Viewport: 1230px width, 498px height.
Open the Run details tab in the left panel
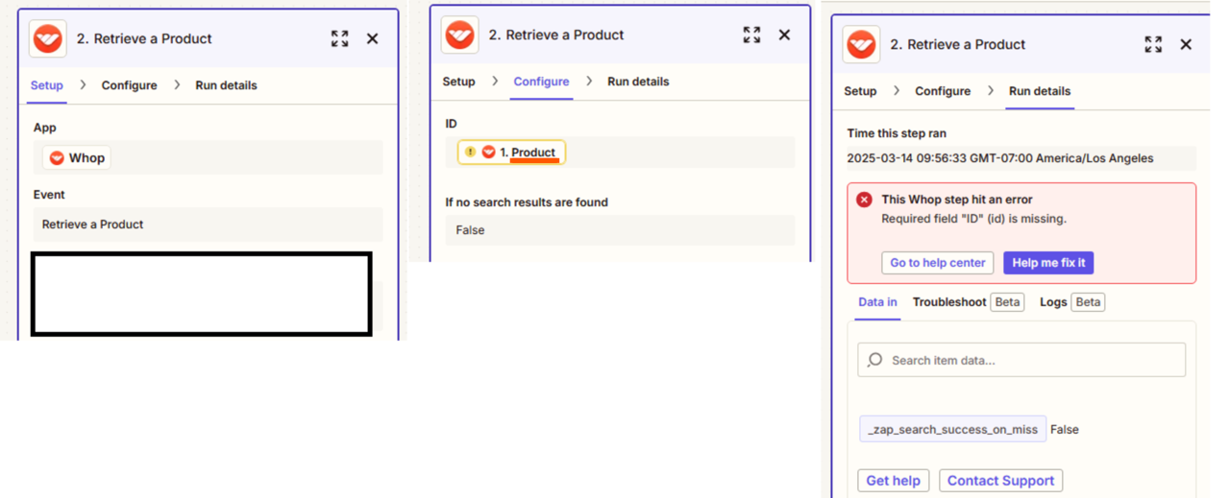point(226,85)
